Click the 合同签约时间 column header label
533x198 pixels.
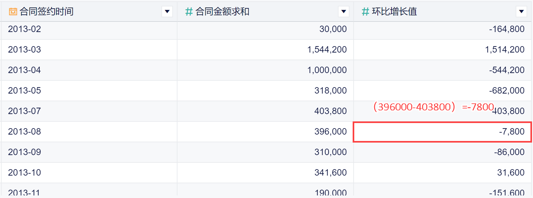47,12
